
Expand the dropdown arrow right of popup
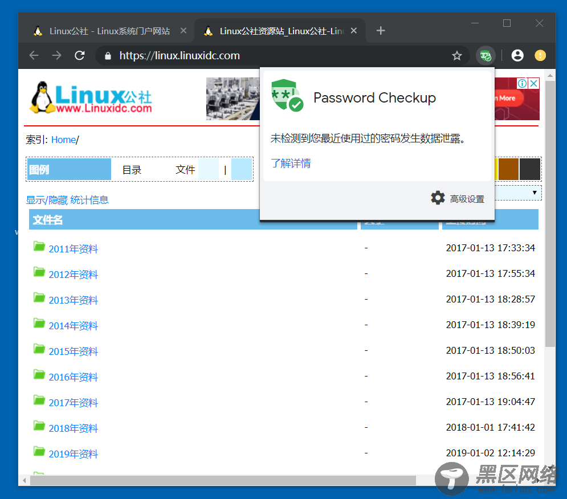coord(535,193)
